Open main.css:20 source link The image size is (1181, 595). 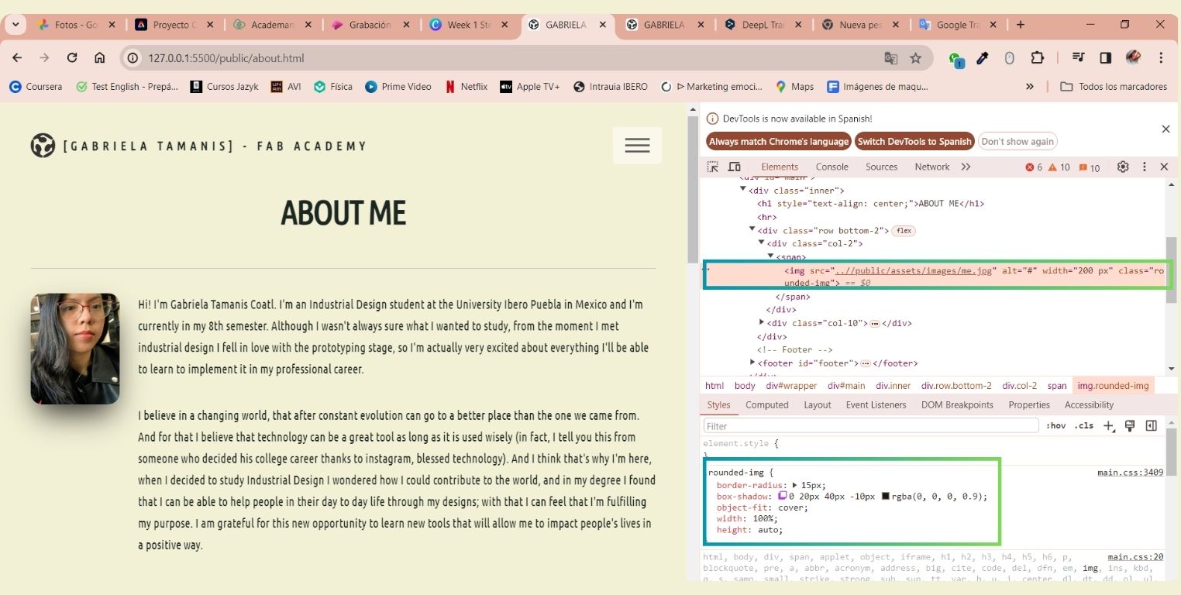pyautogui.click(x=1135, y=557)
